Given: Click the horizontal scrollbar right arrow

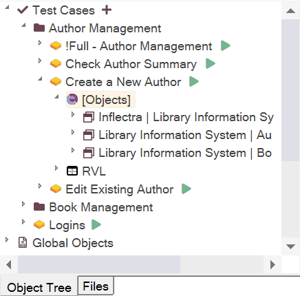Looking at the screenshot, I should tap(272, 264).
